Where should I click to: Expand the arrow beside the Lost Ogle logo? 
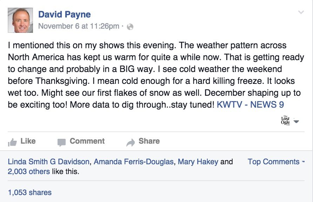tap(296, 122)
